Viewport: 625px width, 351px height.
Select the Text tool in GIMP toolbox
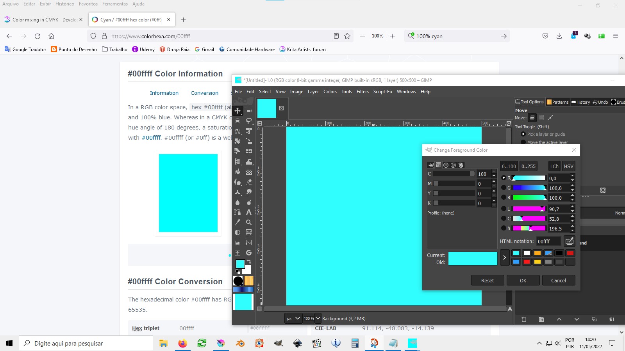point(248,212)
